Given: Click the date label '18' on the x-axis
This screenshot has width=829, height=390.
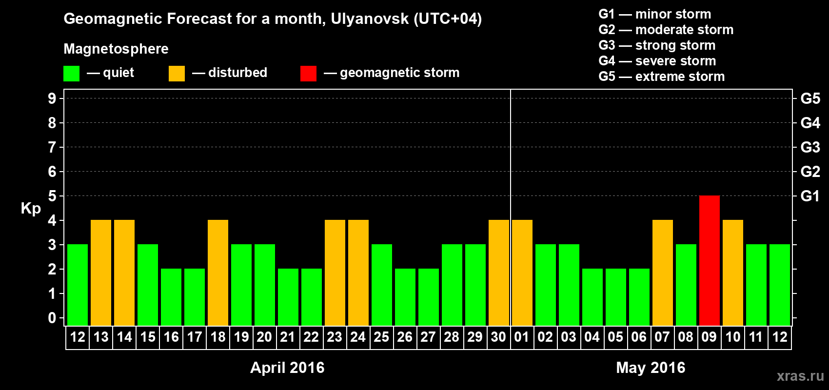Looking at the screenshot, I should [218, 337].
